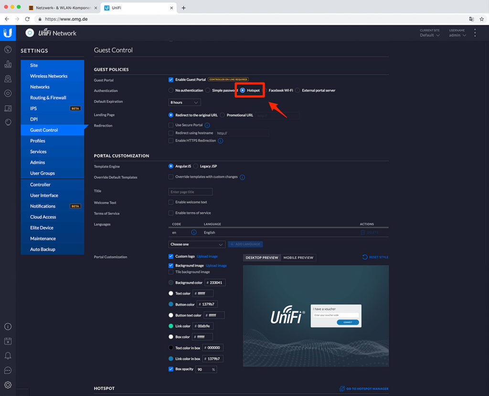Click the Background color hex field
The height and width of the screenshot is (396, 489).
(215, 283)
